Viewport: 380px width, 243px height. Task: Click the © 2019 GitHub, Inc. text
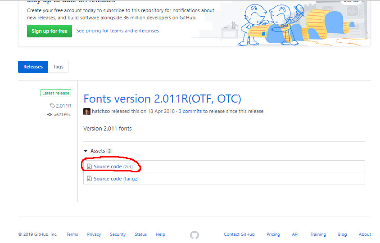37,234
